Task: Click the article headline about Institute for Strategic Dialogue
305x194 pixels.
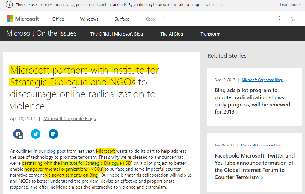Action: coord(84,88)
